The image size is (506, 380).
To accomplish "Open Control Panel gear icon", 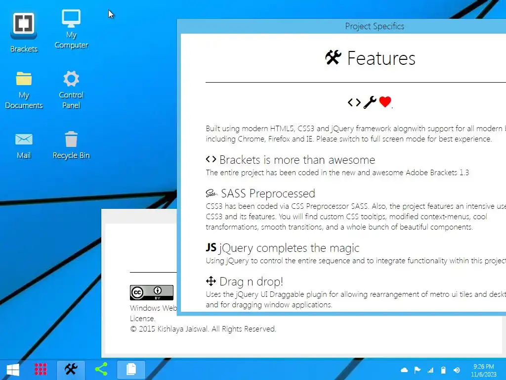I will pyautogui.click(x=71, y=90).
